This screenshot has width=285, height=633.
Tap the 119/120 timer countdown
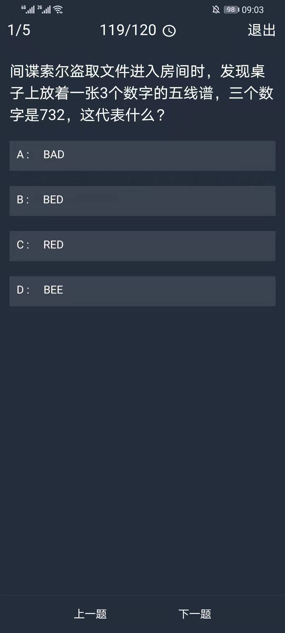[x=128, y=30]
